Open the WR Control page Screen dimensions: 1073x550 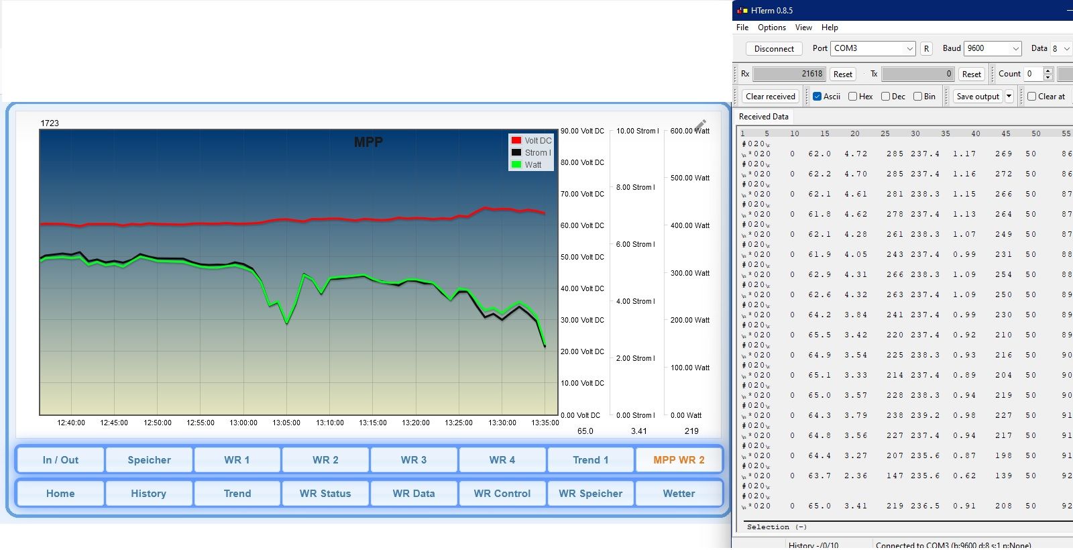[x=502, y=494]
